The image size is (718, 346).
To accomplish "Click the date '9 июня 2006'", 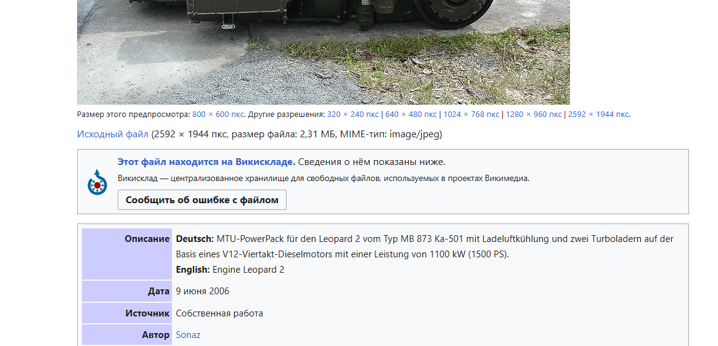I will [x=202, y=291].
